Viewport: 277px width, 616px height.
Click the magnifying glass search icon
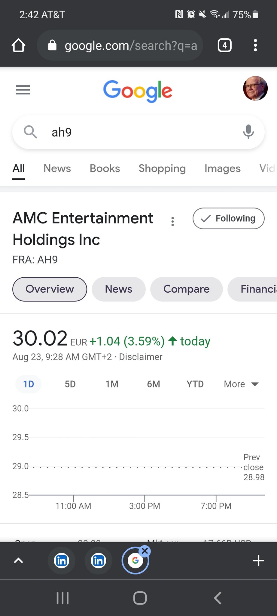[x=30, y=132]
